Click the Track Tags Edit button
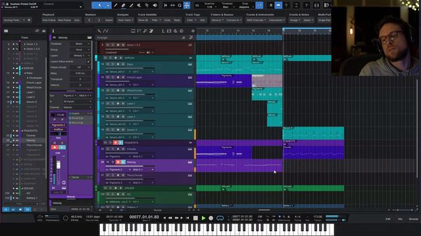The image size is (421, 236). pyautogui.click(x=203, y=20)
